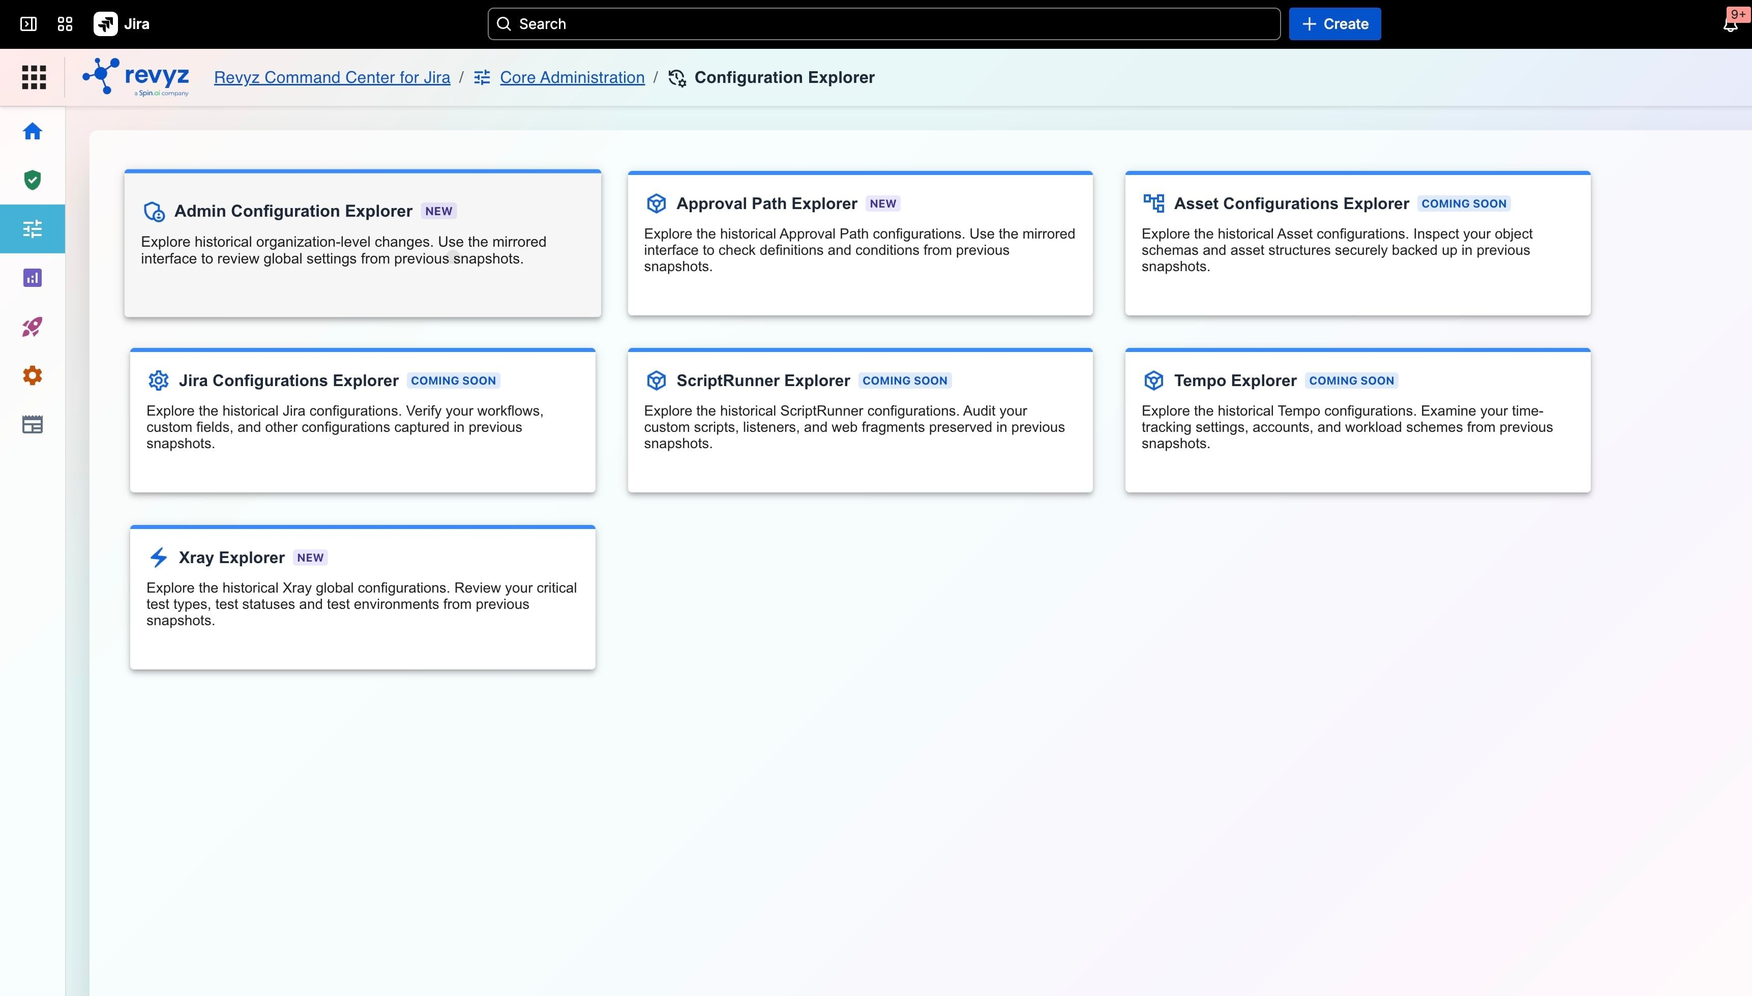Image resolution: width=1752 pixels, height=996 pixels.
Task: Select the Jira Configurations Explorer card
Action: coord(363,421)
